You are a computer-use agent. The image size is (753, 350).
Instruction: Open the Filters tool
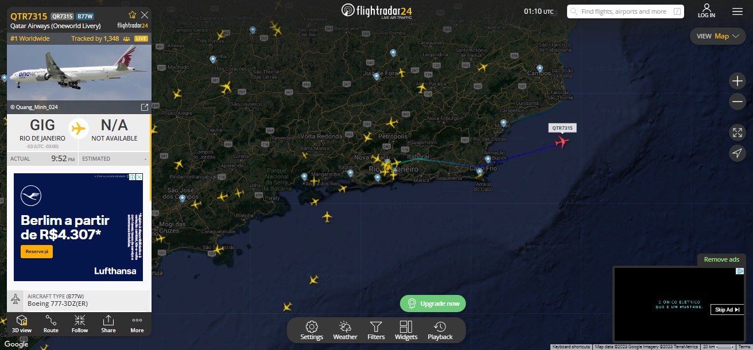click(x=376, y=330)
